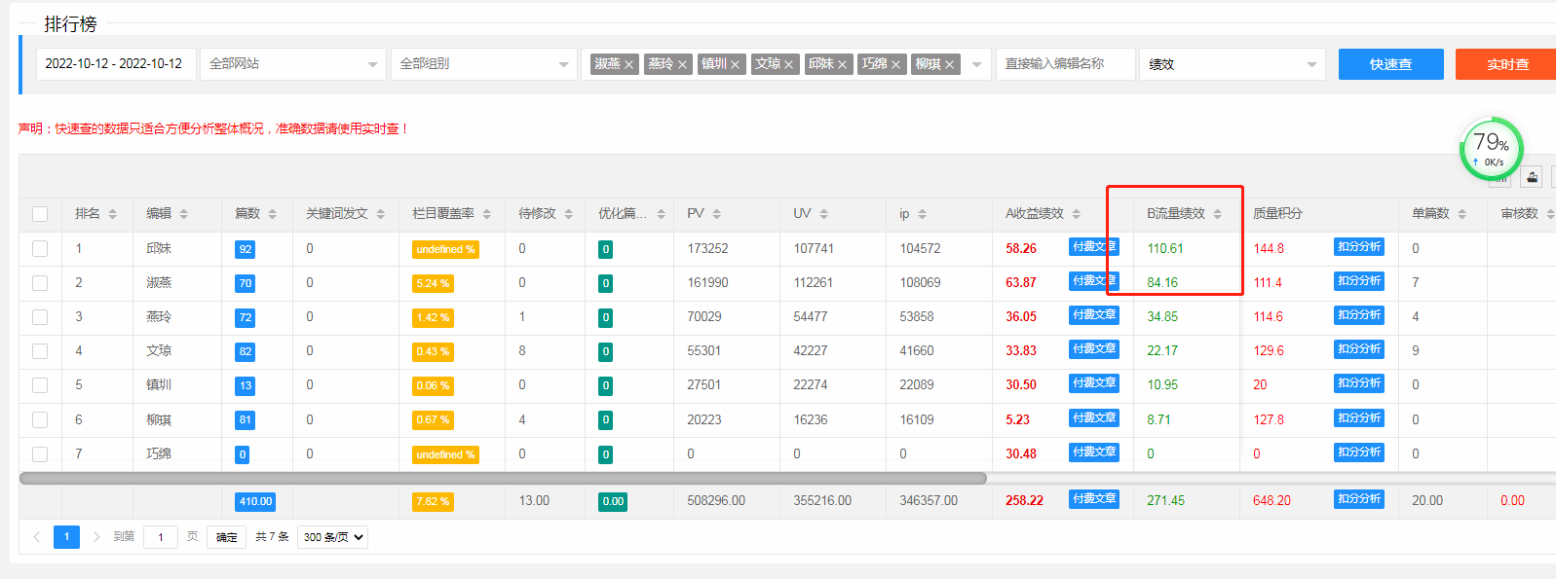
Task: Remove the 淑燕 tag from editor filter
Action: coord(629,64)
